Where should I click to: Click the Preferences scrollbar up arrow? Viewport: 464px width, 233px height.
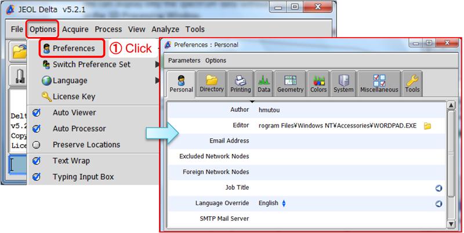451,105
